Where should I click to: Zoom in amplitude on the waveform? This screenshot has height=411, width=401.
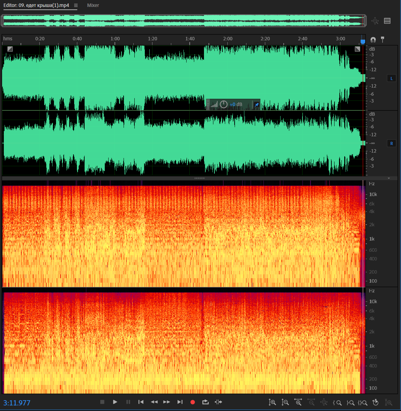[x=272, y=402]
